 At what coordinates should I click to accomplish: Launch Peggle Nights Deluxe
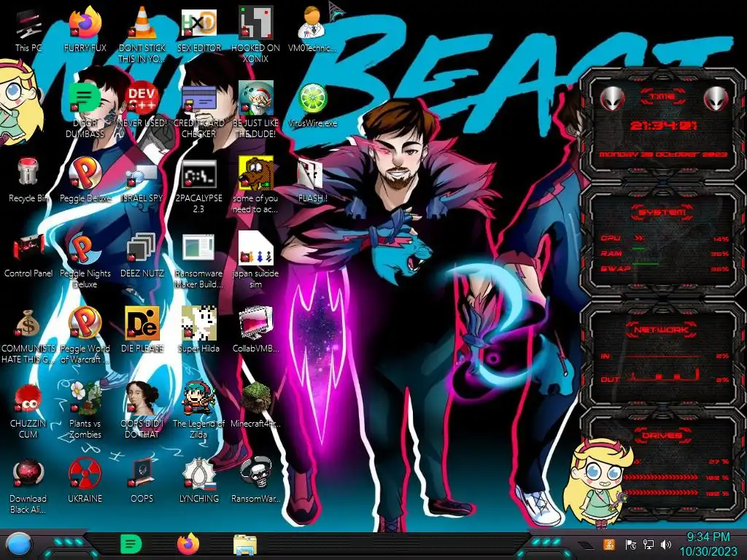coord(85,260)
